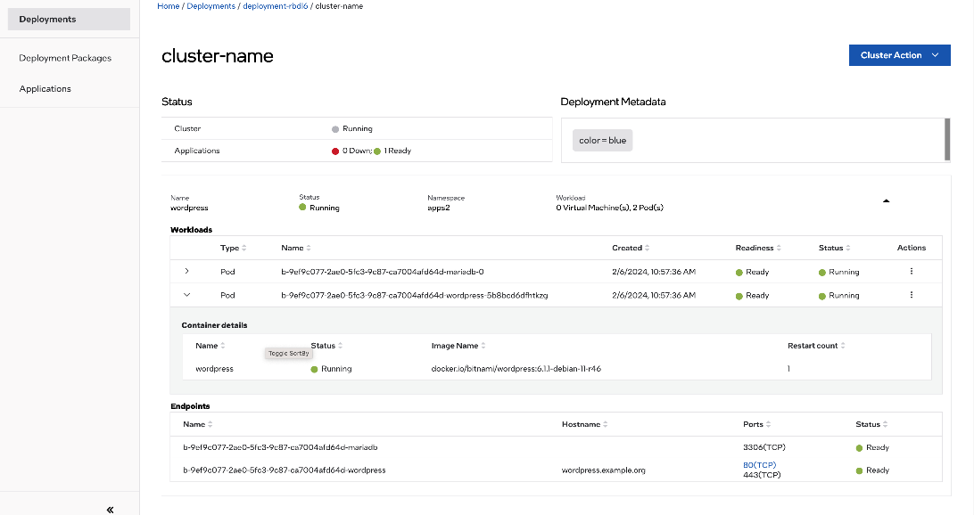Open actions menu for mariadb-0 pod
Viewport: 974px width, 515px height.
point(911,272)
